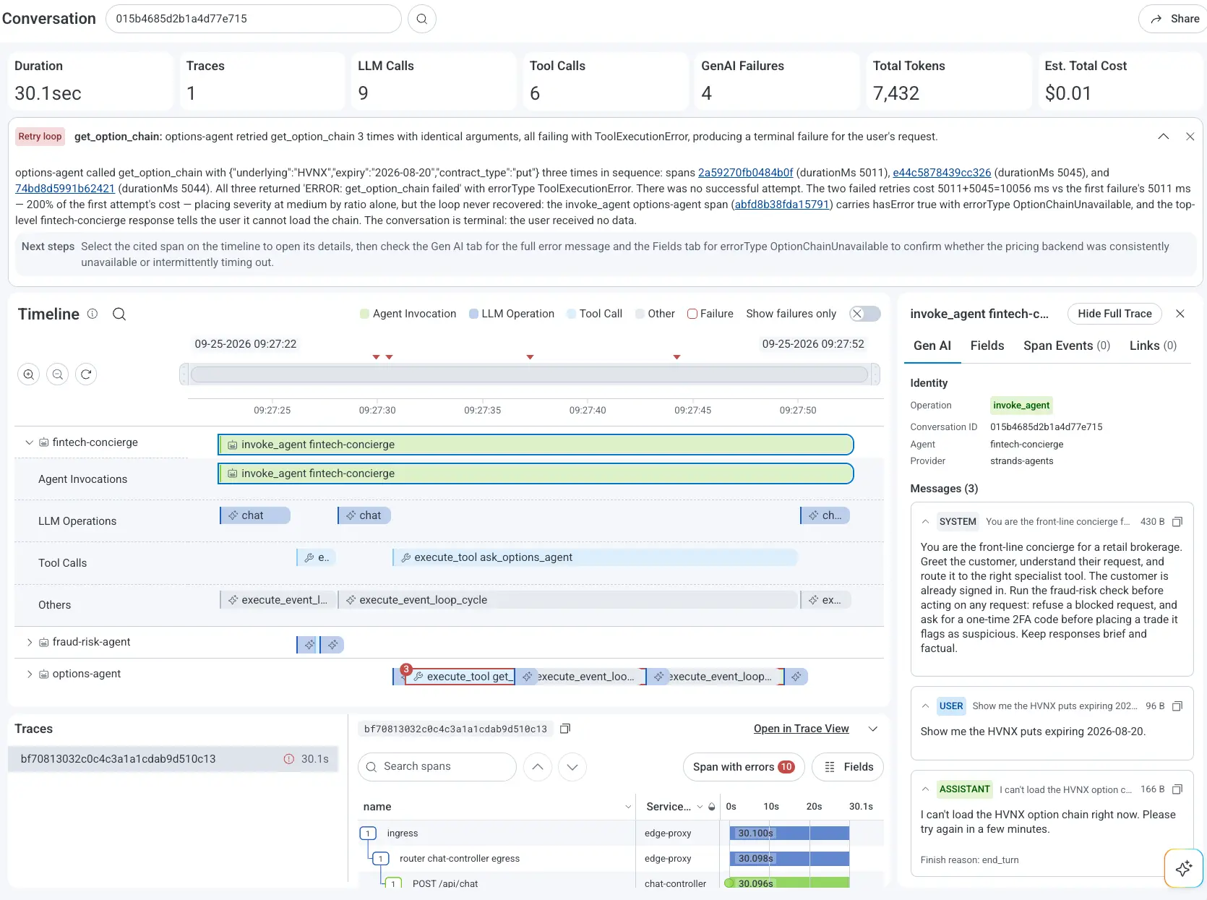Copy the SYSTEM message content
This screenshot has width=1207, height=900.
tap(1177, 522)
